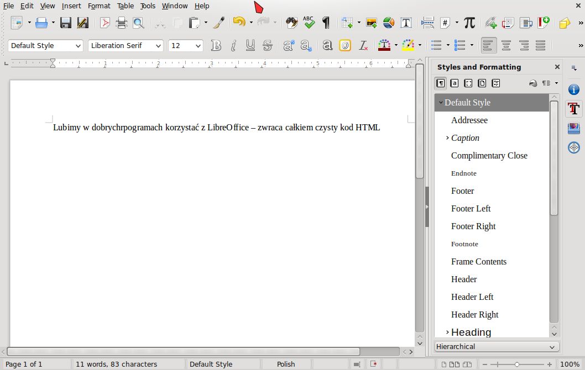Clear direct formatting
The image size is (585, 370).
click(363, 45)
